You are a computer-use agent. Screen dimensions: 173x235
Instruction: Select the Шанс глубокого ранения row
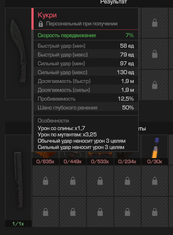(x=86, y=108)
